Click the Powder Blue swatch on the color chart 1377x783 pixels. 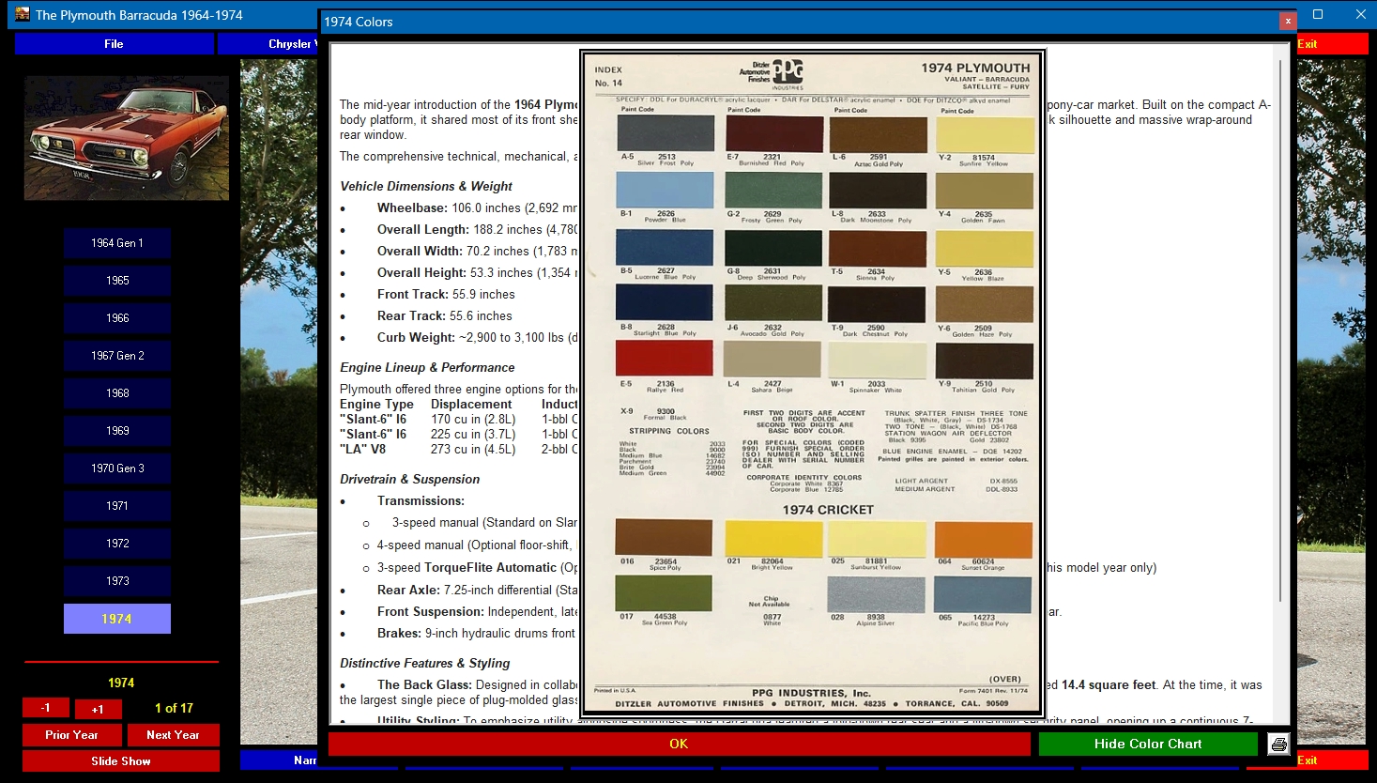[x=665, y=190]
